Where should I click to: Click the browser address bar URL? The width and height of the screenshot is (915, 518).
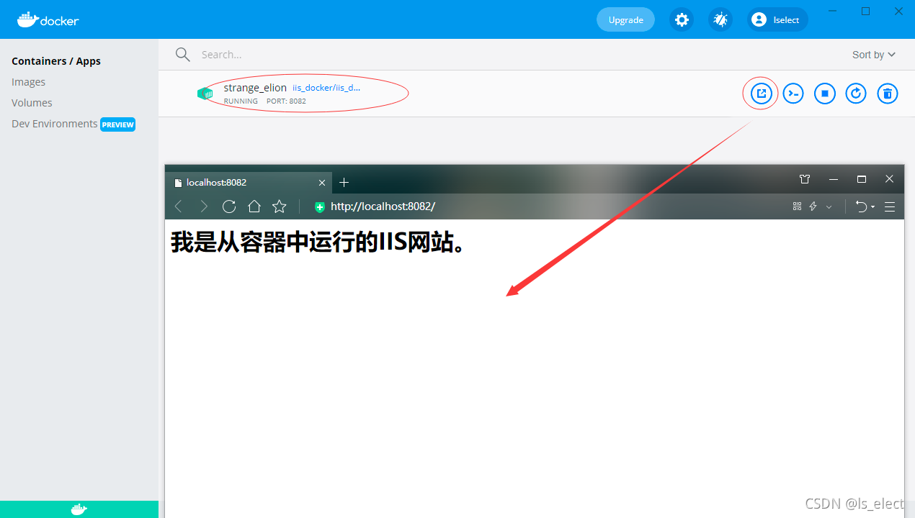pyautogui.click(x=383, y=207)
